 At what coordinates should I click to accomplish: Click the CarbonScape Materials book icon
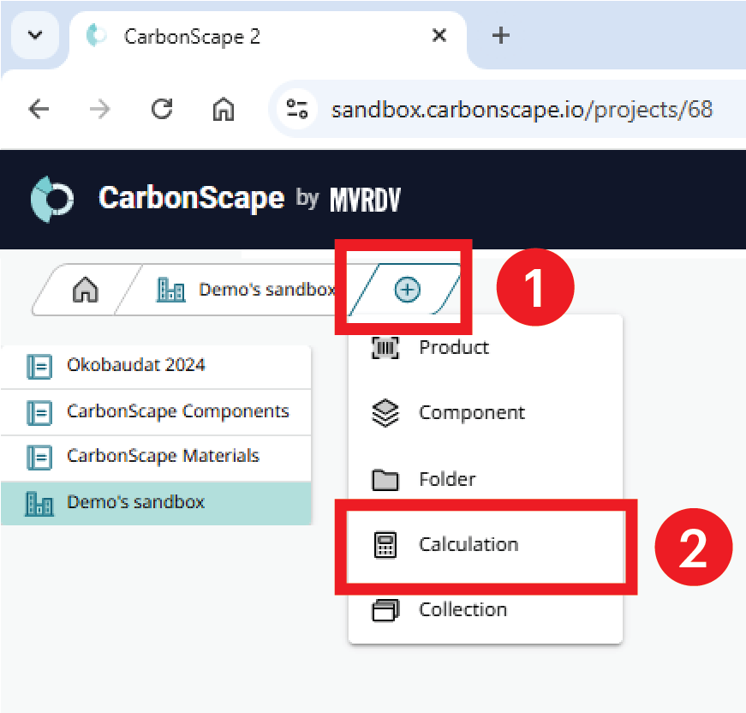(x=39, y=458)
